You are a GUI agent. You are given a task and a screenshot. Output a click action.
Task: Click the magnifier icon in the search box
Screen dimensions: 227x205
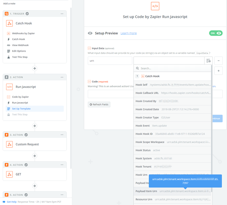point(137,68)
